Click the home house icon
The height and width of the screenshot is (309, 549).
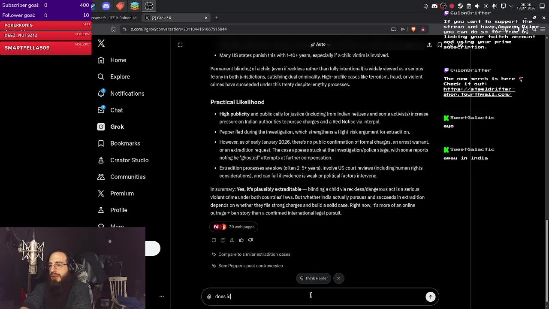[101, 60]
